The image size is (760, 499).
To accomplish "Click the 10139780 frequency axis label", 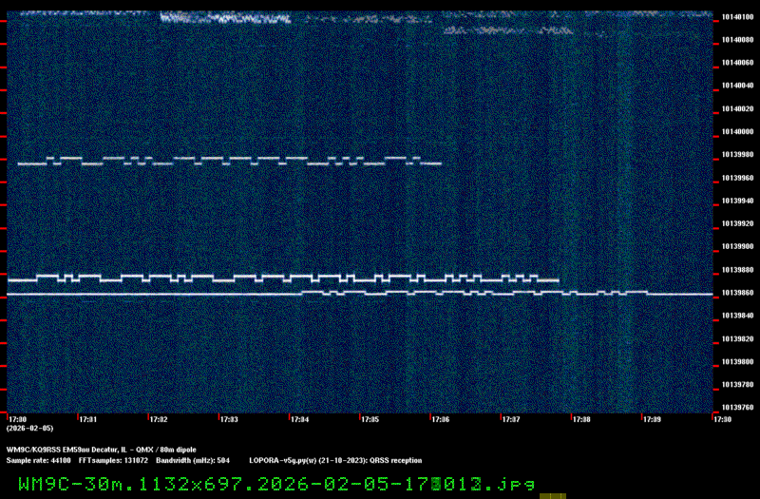I will point(737,385).
